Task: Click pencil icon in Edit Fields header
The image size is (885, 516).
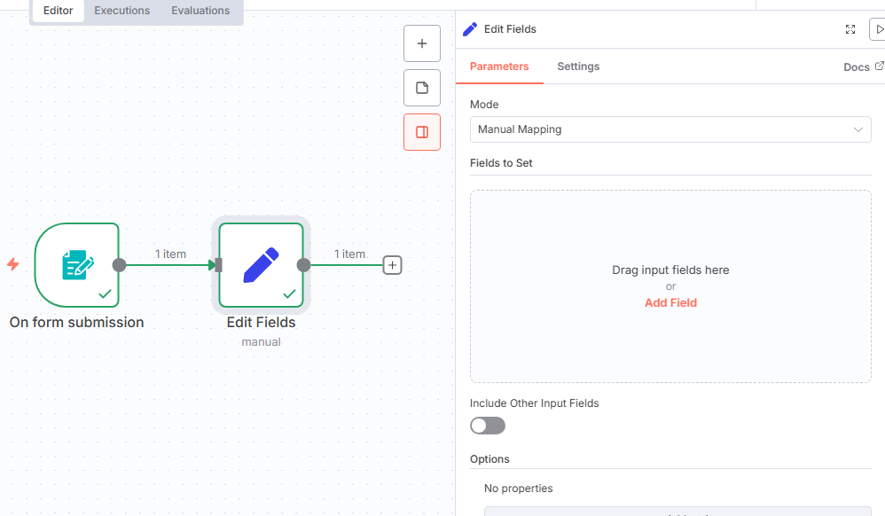Action: [471, 29]
